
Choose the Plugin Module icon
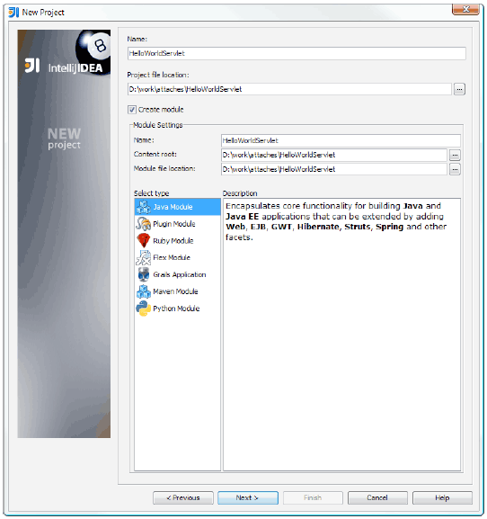pyautogui.click(x=143, y=224)
